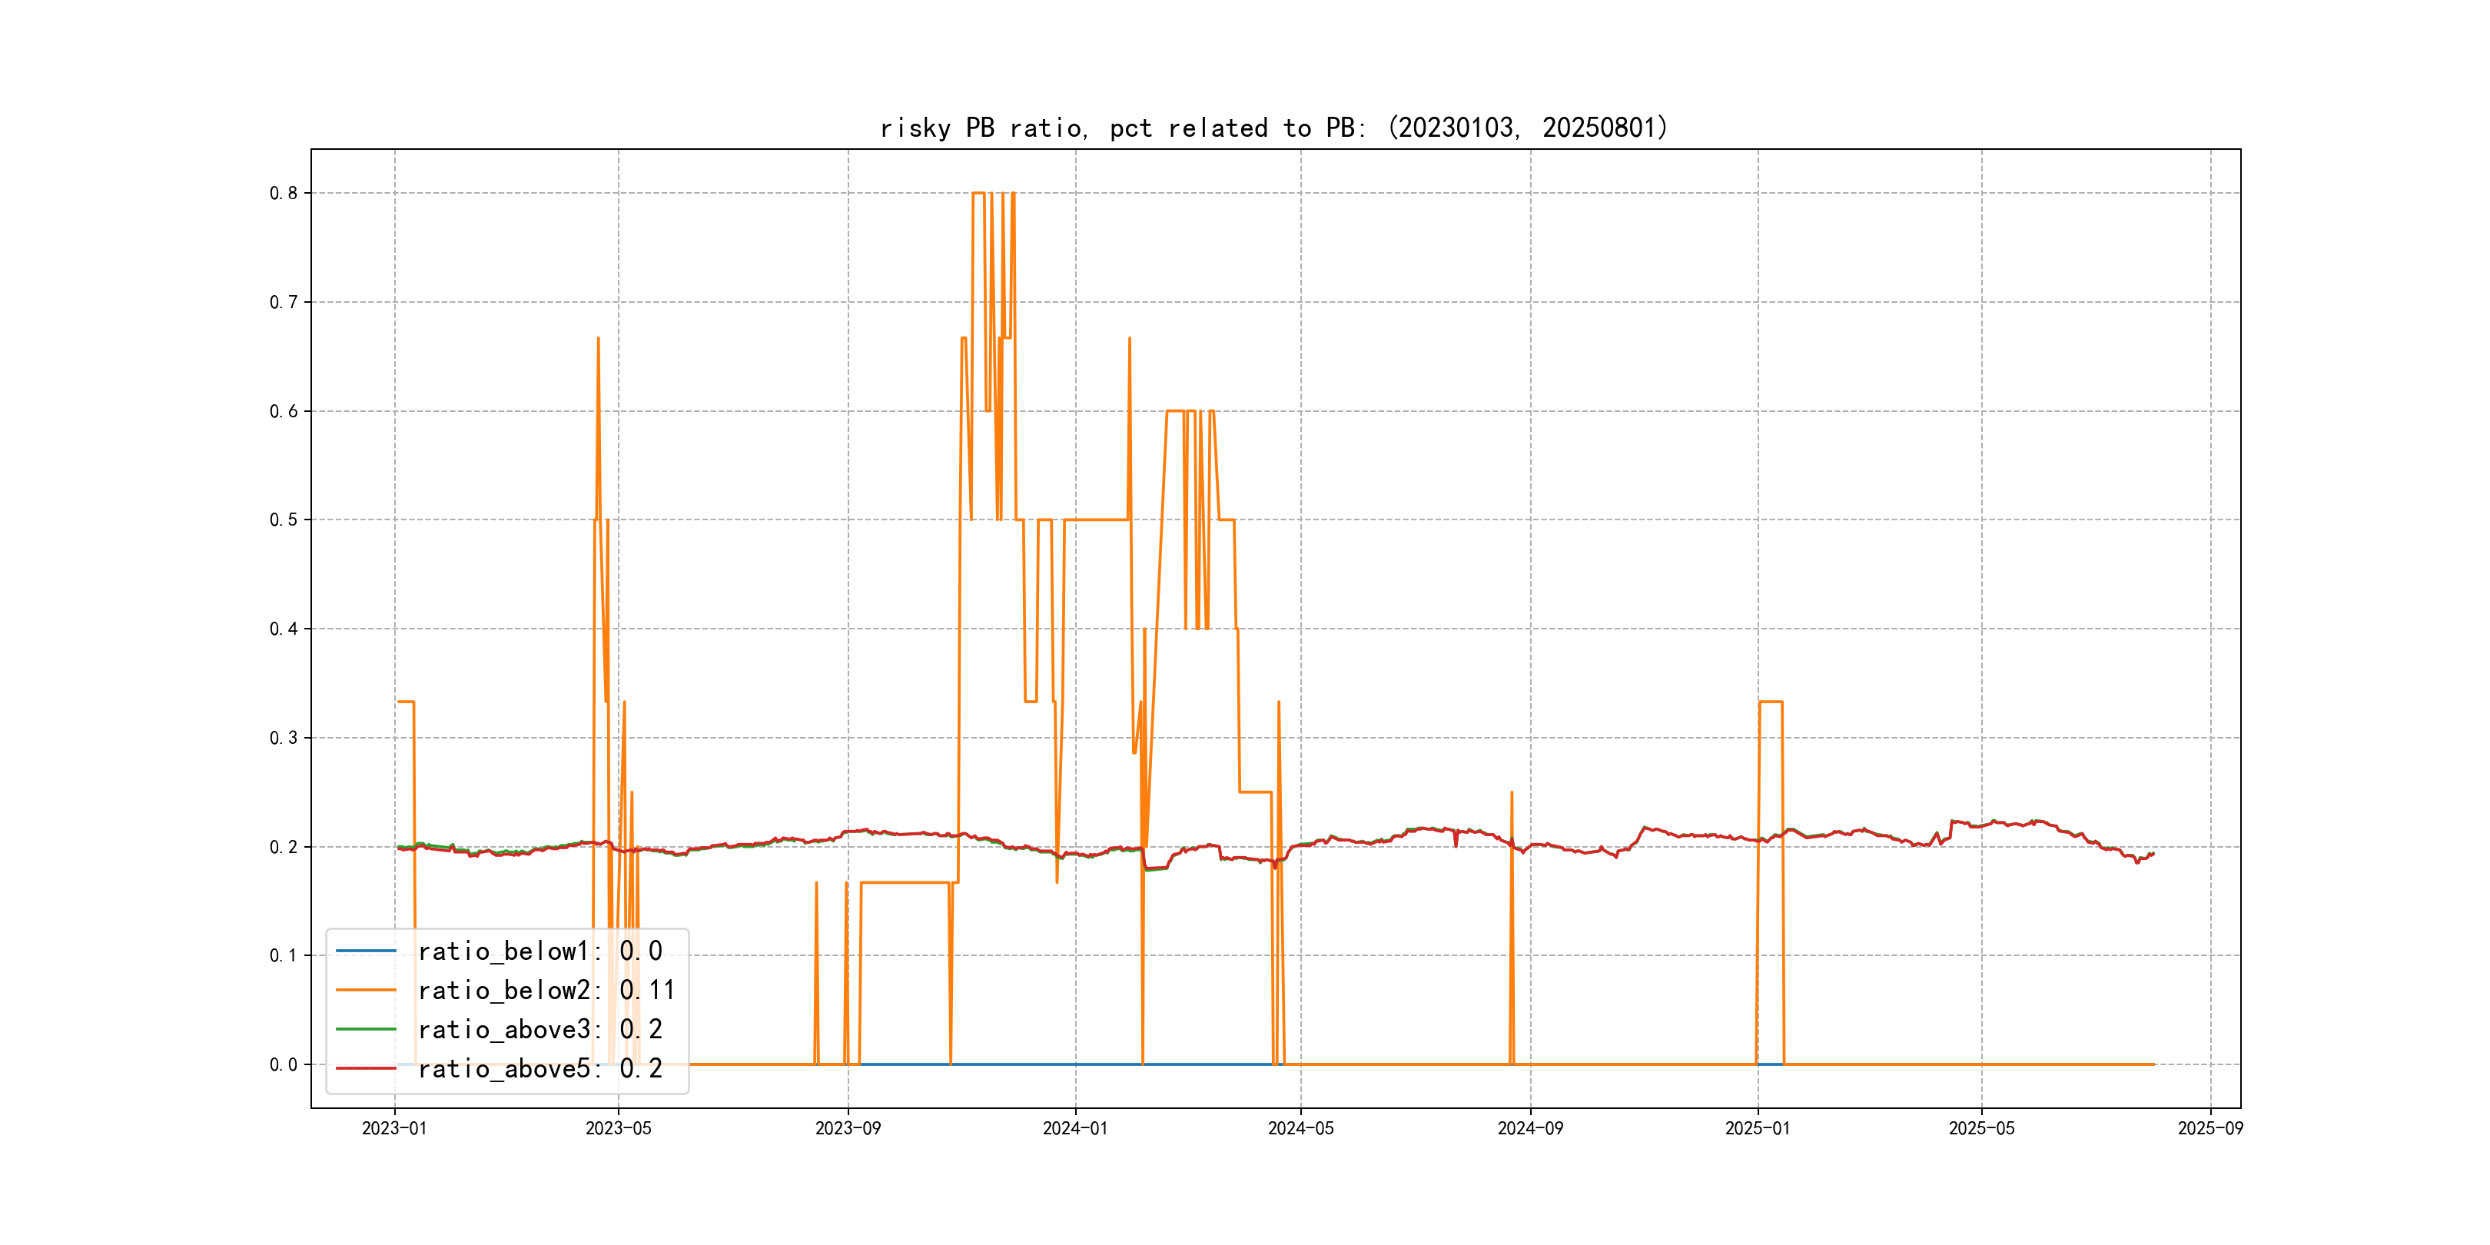The height and width of the screenshot is (1245, 2490).
Task: Click the red ratio_above5 legend line swatch
Action: (365, 1068)
